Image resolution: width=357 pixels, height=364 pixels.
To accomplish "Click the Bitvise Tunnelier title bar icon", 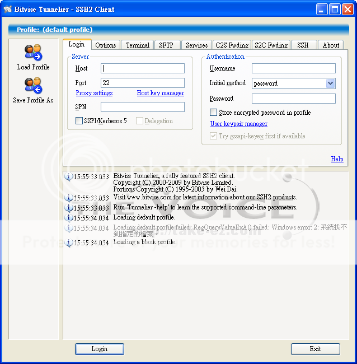I will tap(8, 9).
